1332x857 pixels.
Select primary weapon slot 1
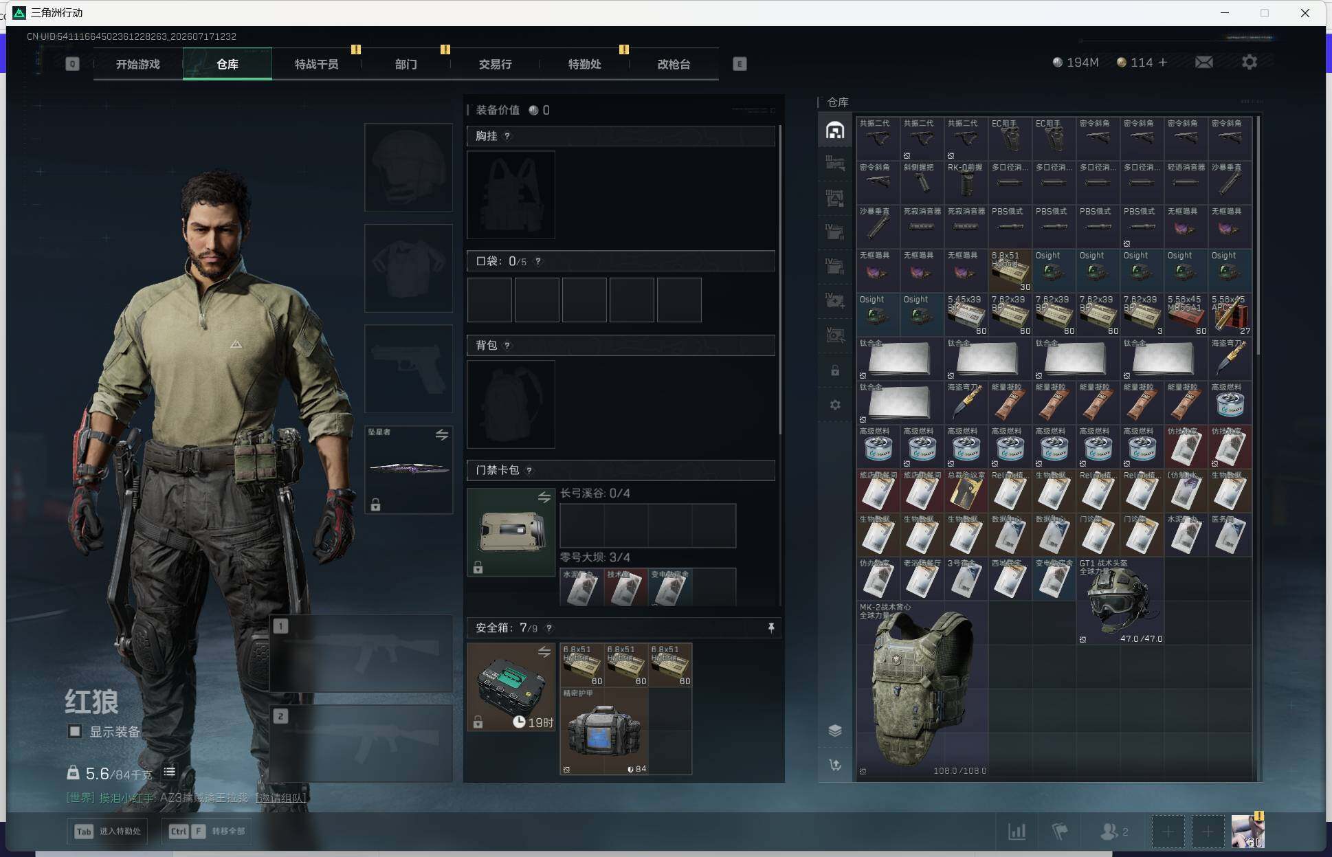[361, 653]
